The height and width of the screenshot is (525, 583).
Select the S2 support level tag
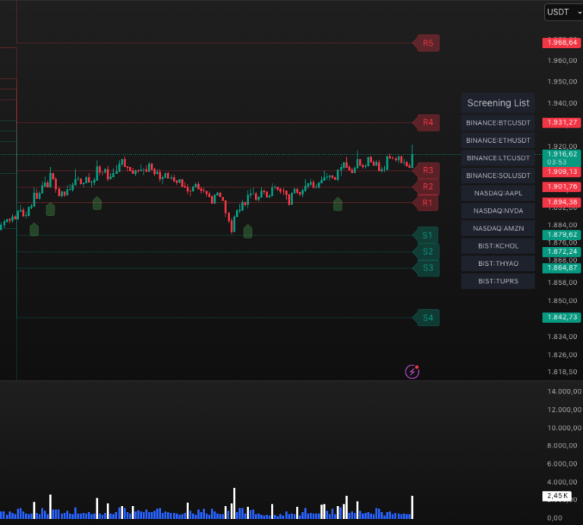(x=427, y=251)
